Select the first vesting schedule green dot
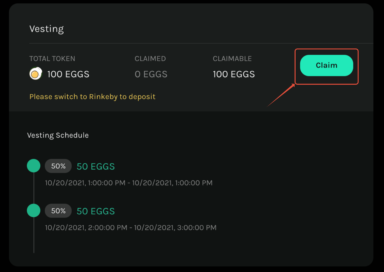384x272 pixels. click(34, 166)
